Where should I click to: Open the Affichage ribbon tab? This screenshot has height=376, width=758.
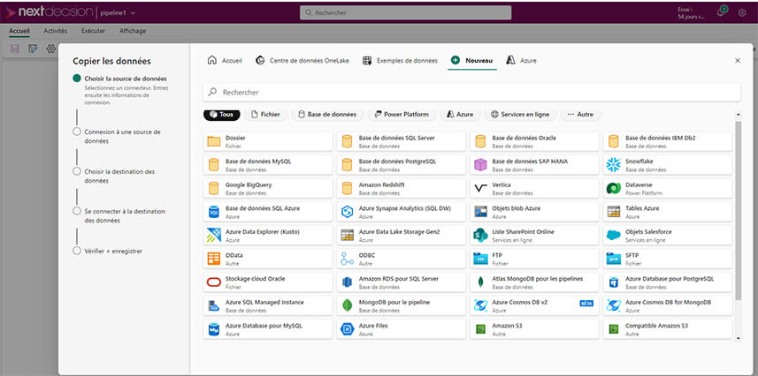[133, 31]
